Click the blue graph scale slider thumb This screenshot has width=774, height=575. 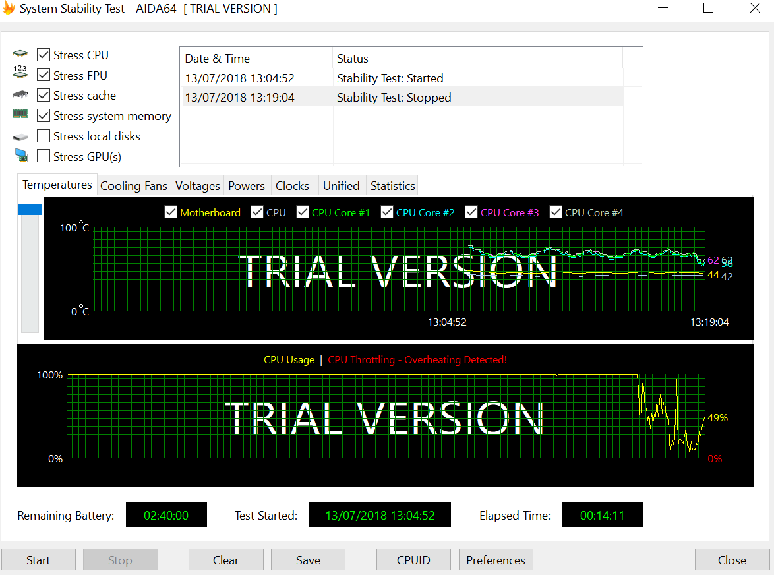[x=30, y=210]
